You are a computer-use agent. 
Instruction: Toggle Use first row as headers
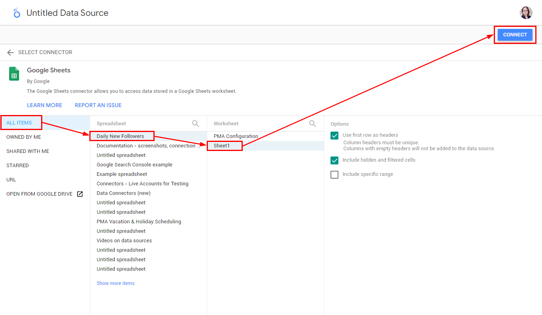pyautogui.click(x=334, y=136)
